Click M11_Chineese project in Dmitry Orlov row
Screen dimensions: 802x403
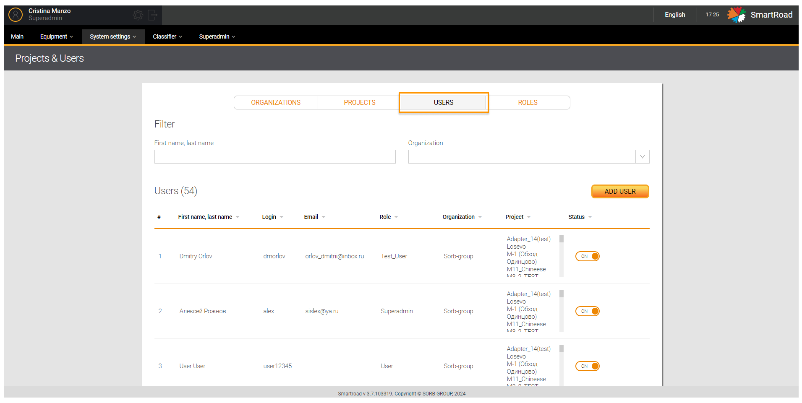(526, 269)
